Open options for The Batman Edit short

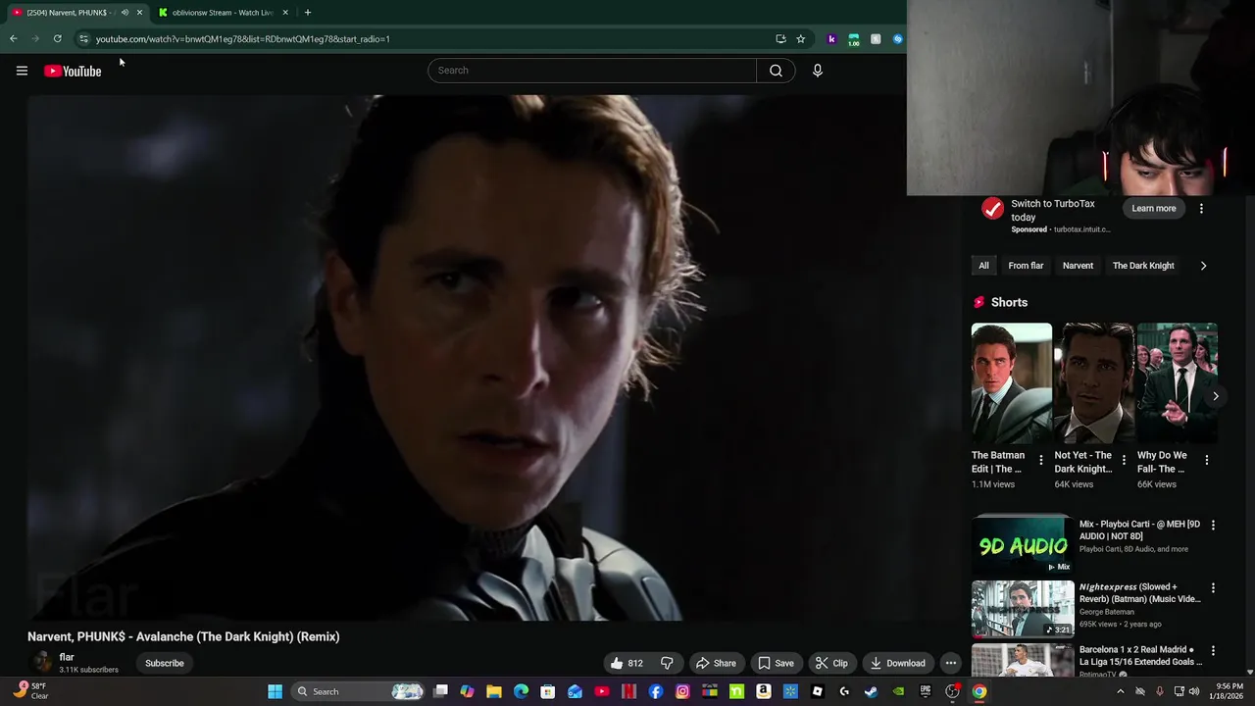pyautogui.click(x=1041, y=460)
